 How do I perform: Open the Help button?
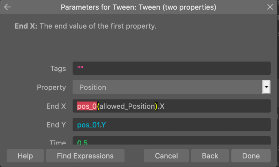coord(25,156)
